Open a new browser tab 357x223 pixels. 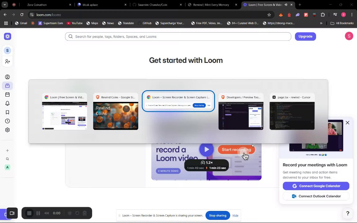tap(300, 5)
